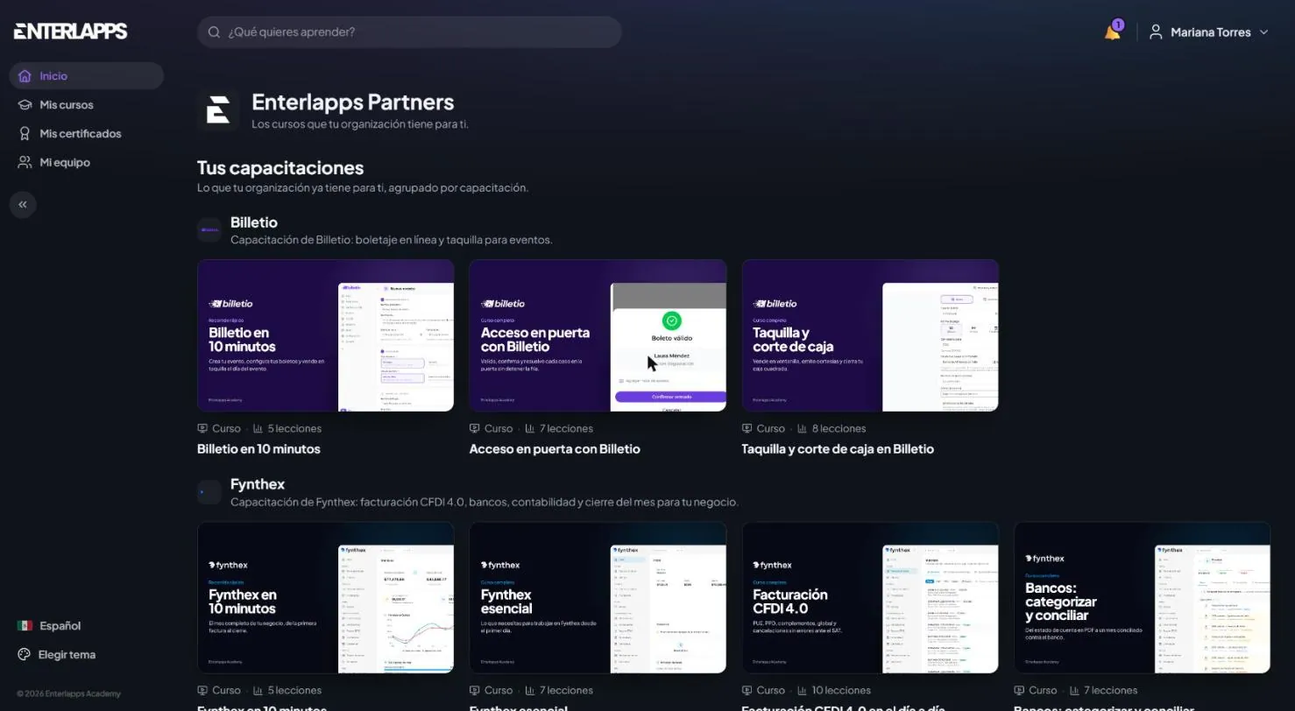The width and height of the screenshot is (1295, 711).
Task: Click the Enterlapps logo in the header
Action: [71, 32]
